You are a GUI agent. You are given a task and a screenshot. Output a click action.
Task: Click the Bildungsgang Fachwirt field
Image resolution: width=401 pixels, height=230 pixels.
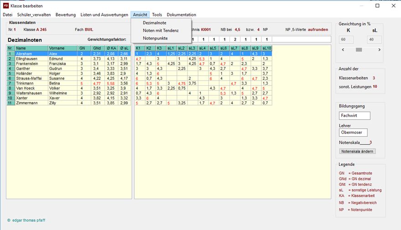[x=354, y=116]
